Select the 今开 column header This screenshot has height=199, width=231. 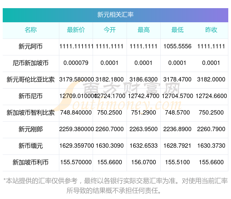click(110, 30)
